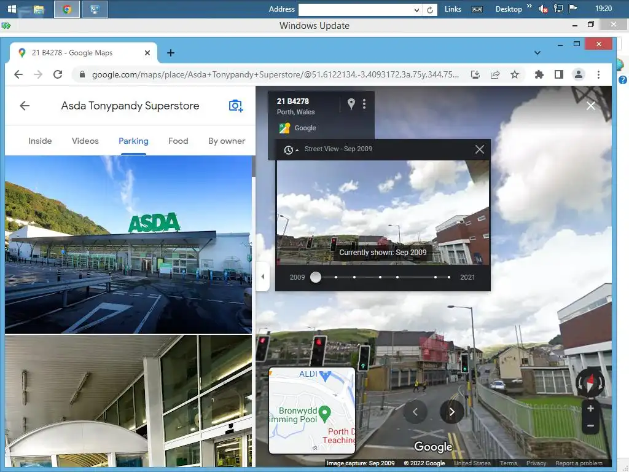Open the Chrome tab search chevron
This screenshot has height=472, width=629.
click(x=537, y=53)
